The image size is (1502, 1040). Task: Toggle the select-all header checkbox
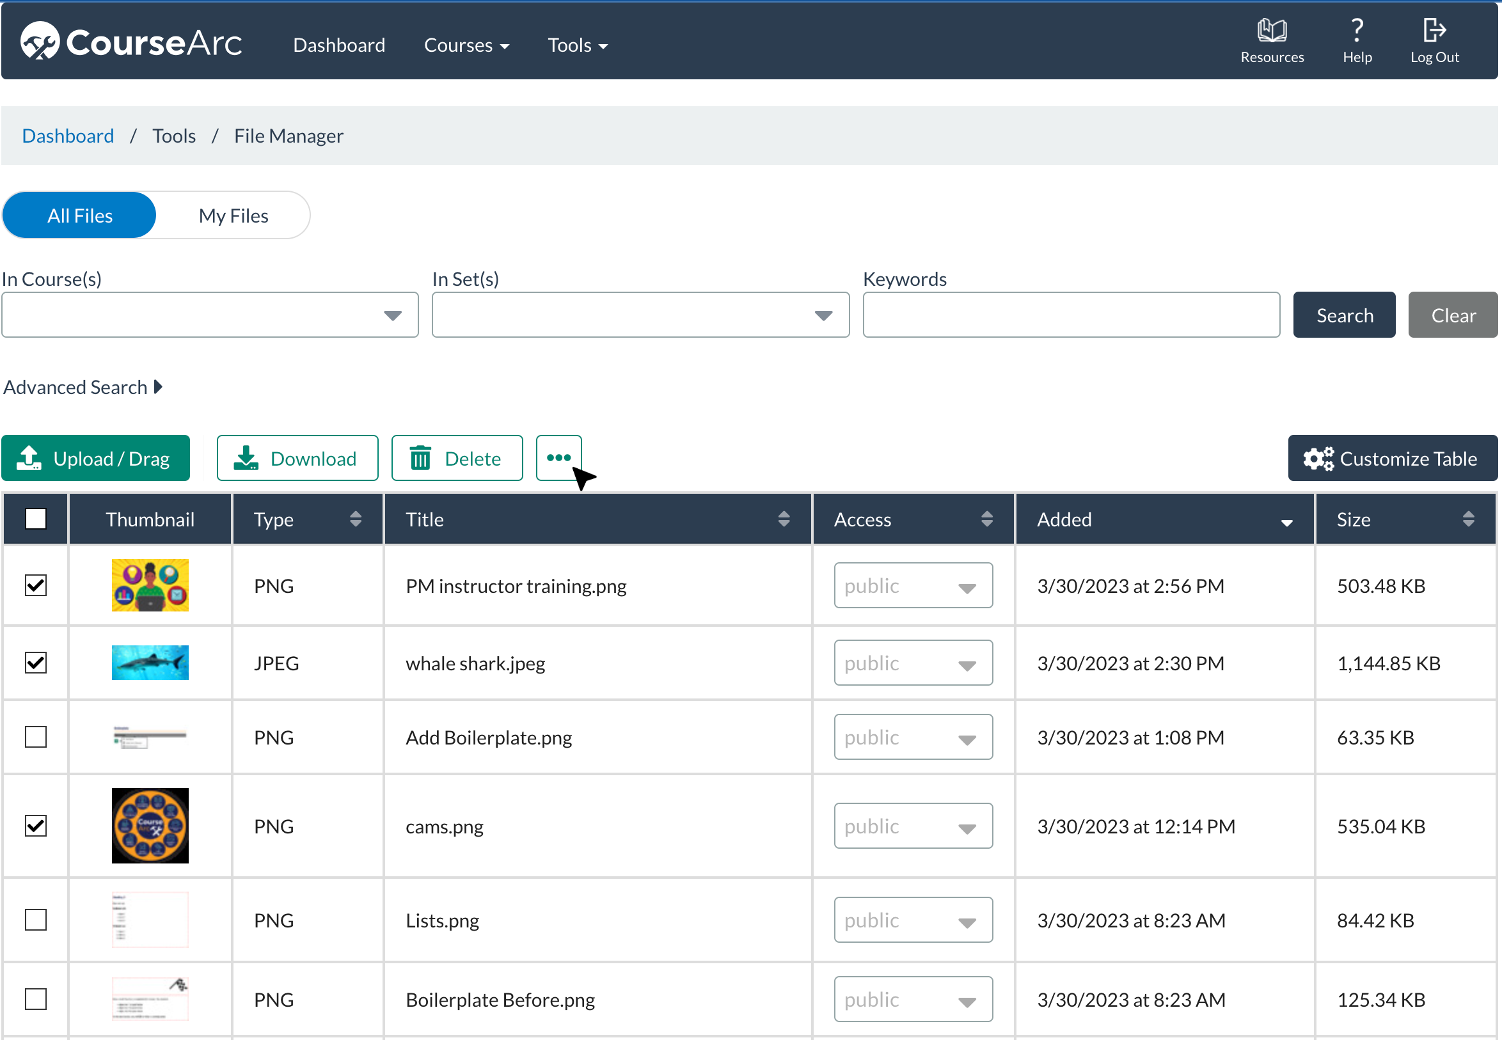[36, 519]
